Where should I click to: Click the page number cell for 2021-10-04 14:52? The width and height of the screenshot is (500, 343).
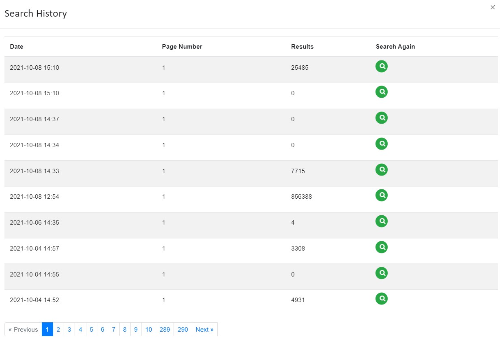tap(164, 300)
